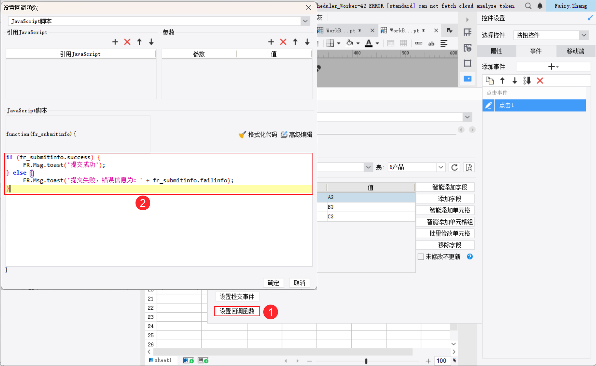Zoom in with the plus button
This screenshot has height=366, width=596.
coord(428,361)
